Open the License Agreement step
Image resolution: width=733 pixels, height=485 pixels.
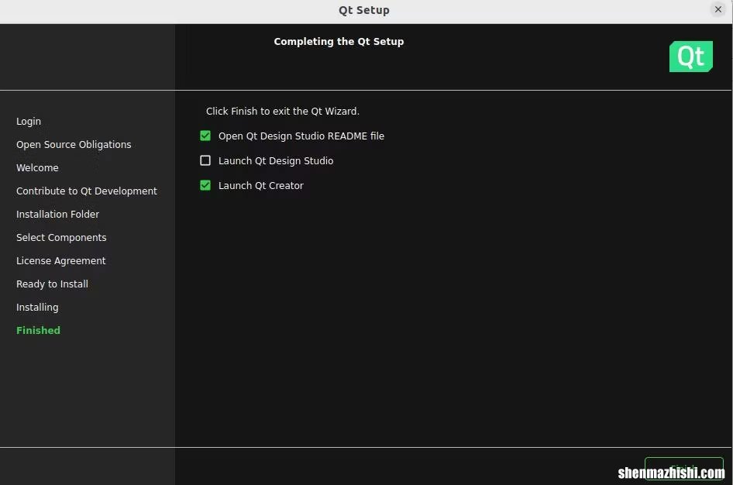point(61,260)
